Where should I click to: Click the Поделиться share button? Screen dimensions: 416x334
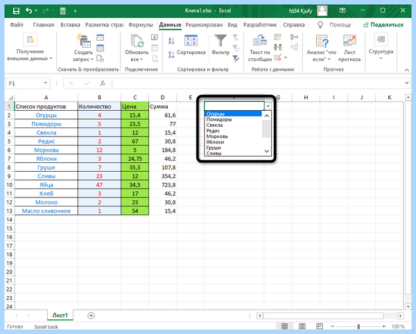click(x=383, y=25)
